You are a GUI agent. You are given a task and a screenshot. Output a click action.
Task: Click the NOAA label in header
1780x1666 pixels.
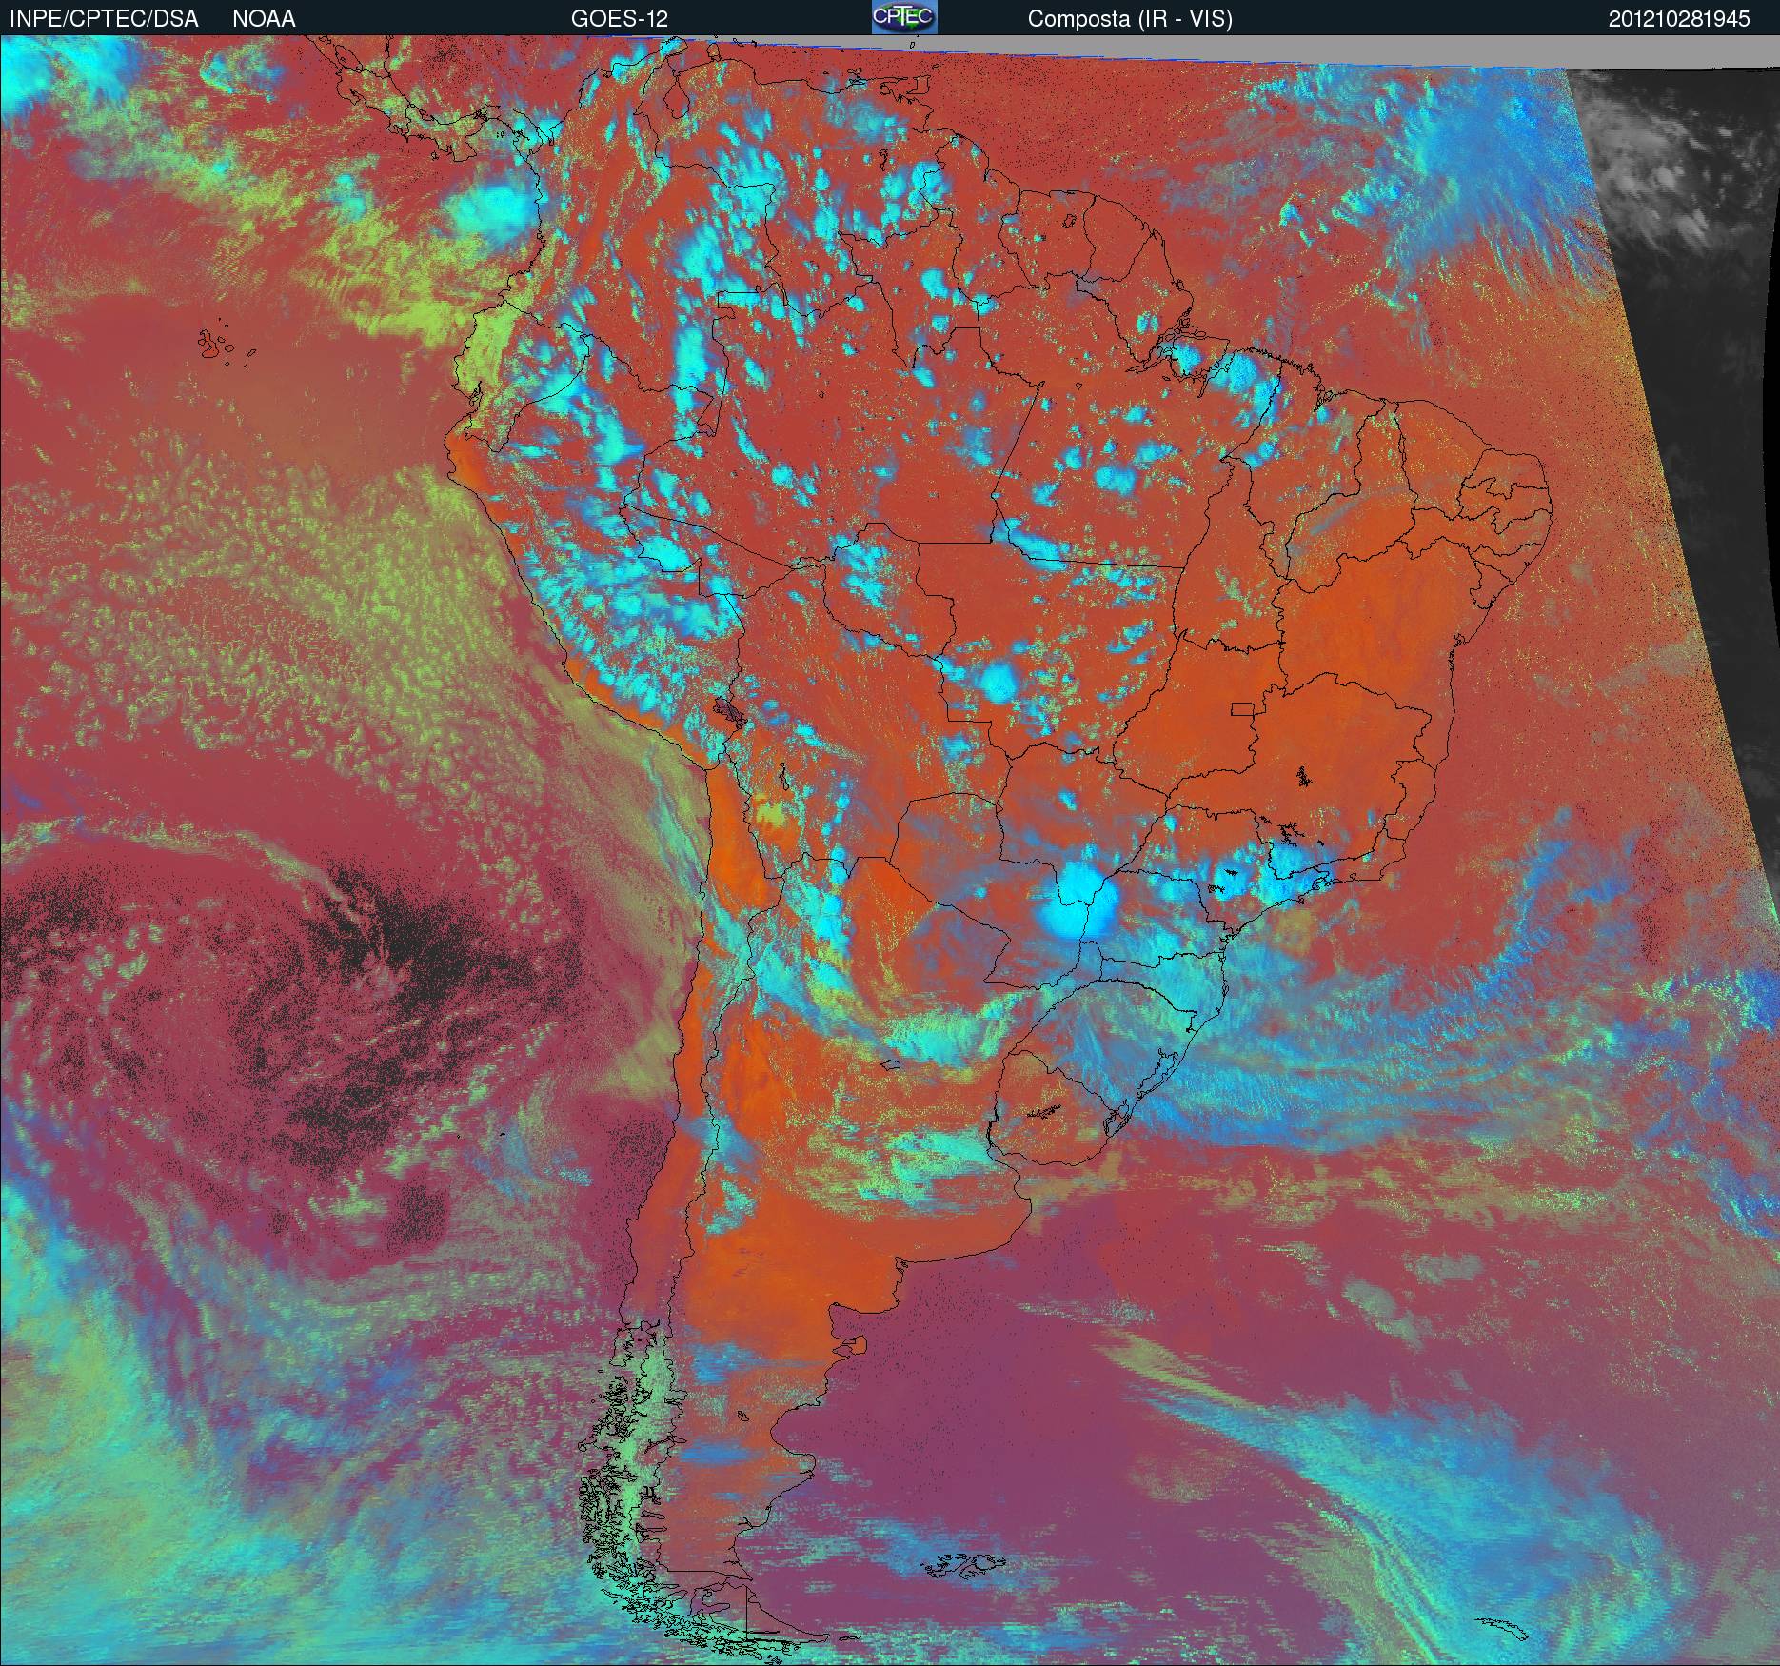tap(264, 18)
